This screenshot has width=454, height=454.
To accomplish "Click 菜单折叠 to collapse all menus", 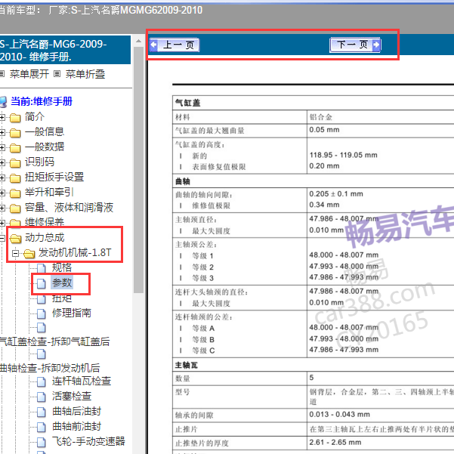I will [x=85, y=74].
